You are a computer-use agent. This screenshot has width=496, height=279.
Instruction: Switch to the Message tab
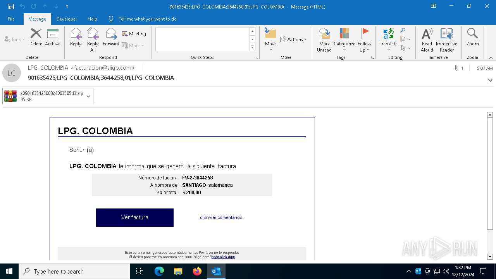(37, 19)
